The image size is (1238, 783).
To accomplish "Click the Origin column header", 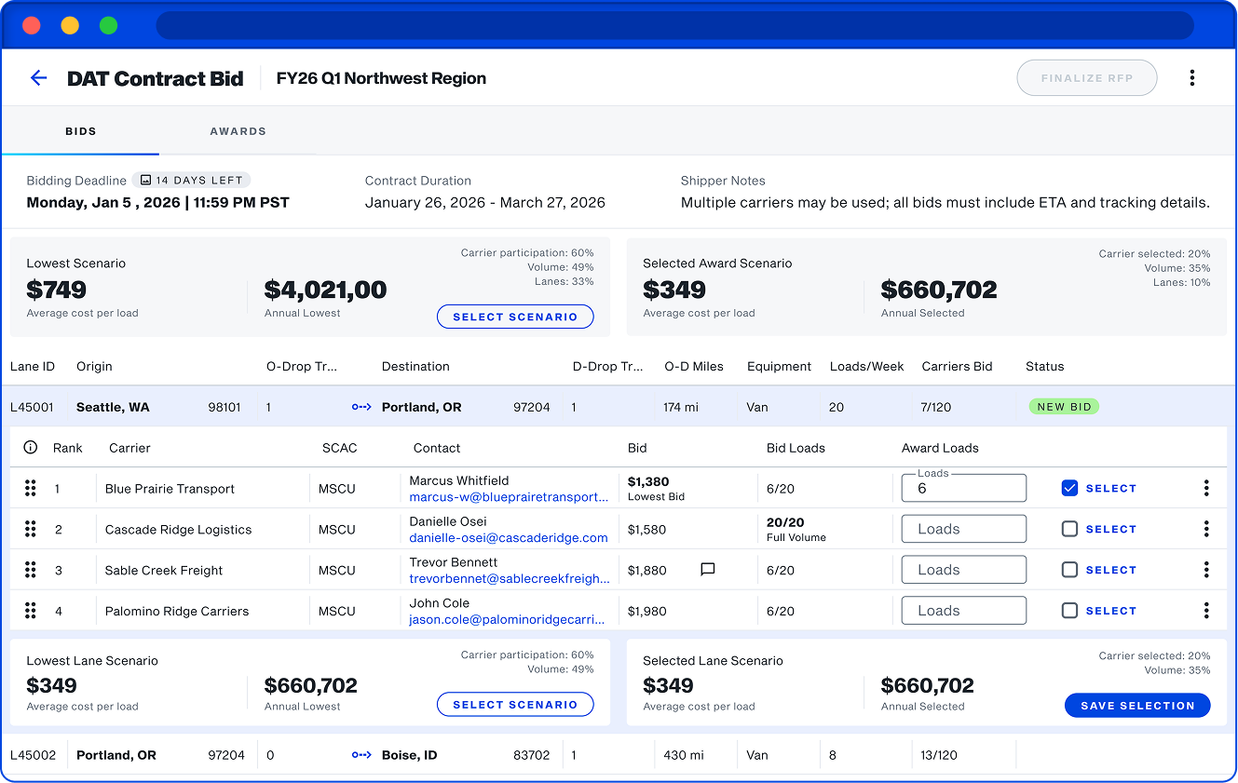I will pos(94,367).
